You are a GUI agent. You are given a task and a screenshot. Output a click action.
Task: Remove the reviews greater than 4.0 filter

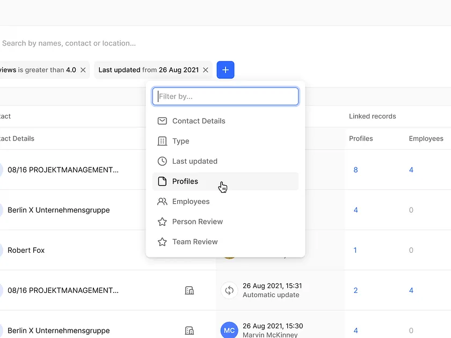point(83,70)
